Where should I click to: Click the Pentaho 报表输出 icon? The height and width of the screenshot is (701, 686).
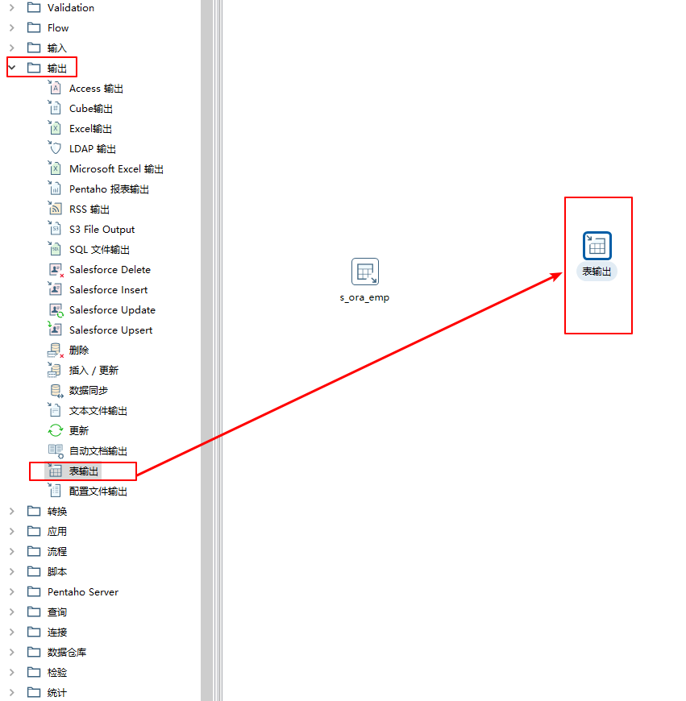tap(55, 189)
